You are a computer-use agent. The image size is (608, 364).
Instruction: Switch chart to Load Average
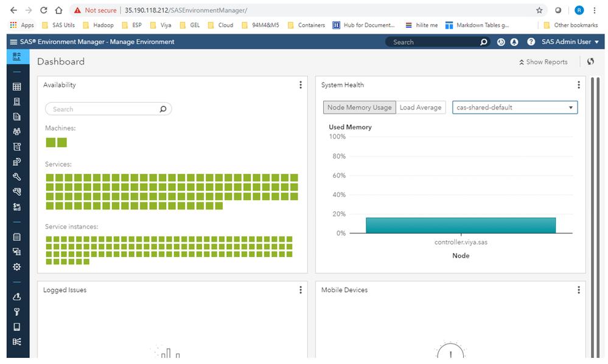pyautogui.click(x=421, y=108)
